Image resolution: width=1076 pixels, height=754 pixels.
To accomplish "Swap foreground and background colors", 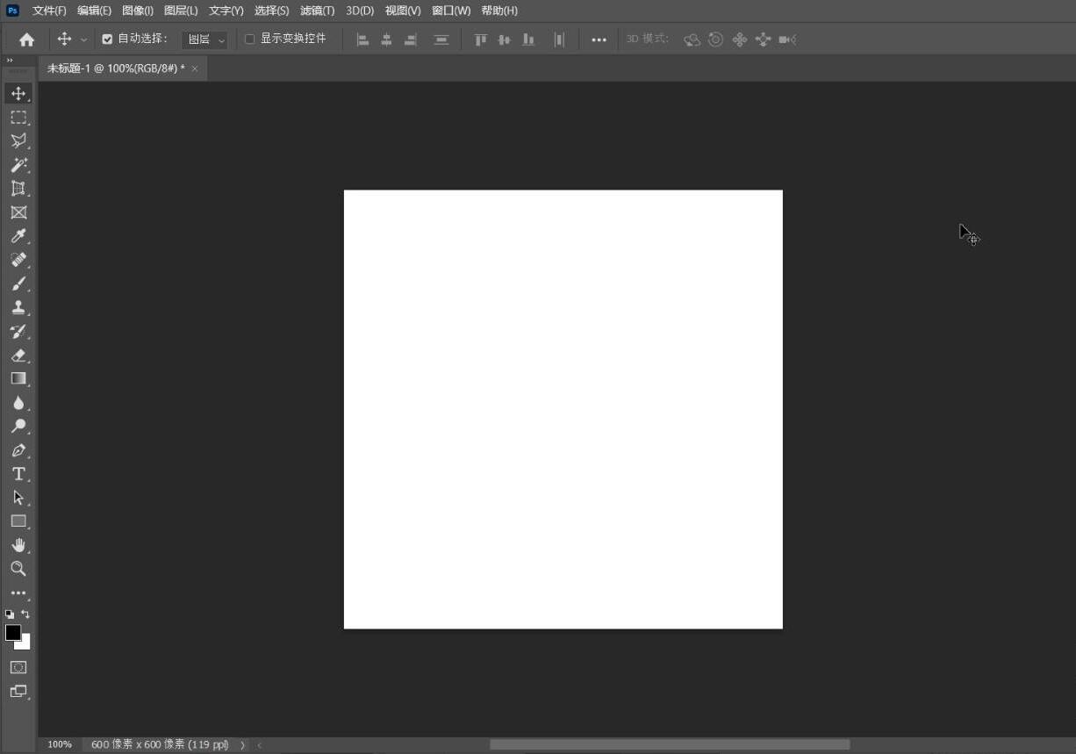I will point(24,614).
